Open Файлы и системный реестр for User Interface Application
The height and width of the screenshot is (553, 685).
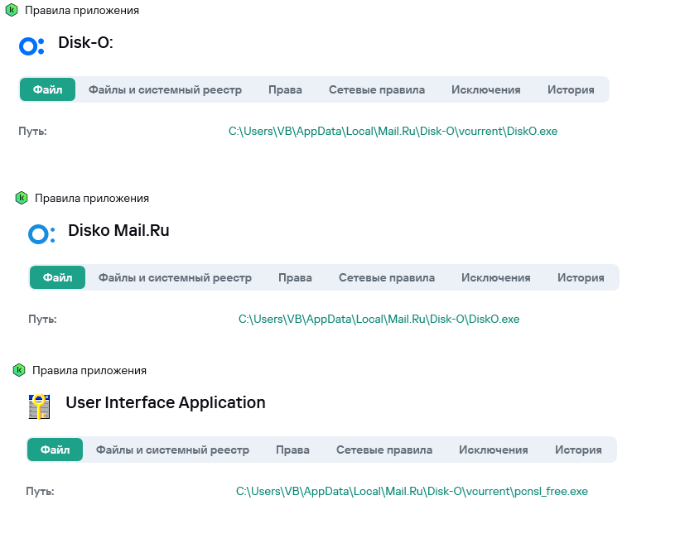172,450
